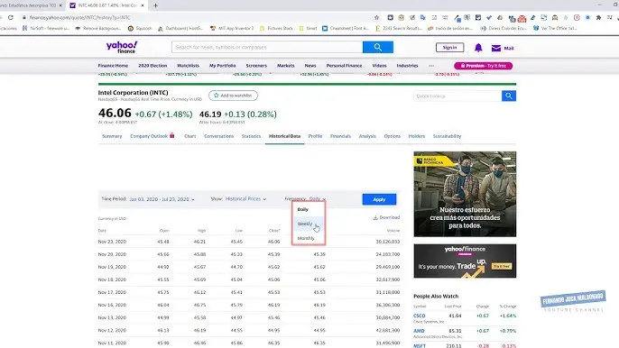Close the INTC browser tab
This screenshot has height=348, width=619.
[x=143, y=5]
